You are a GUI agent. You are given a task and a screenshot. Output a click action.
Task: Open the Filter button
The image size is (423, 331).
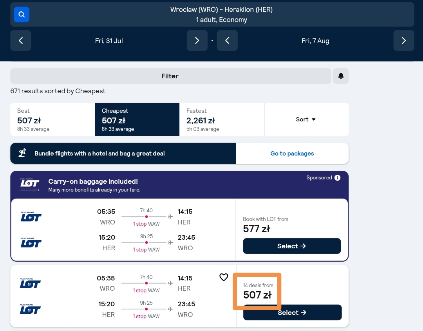coord(170,76)
